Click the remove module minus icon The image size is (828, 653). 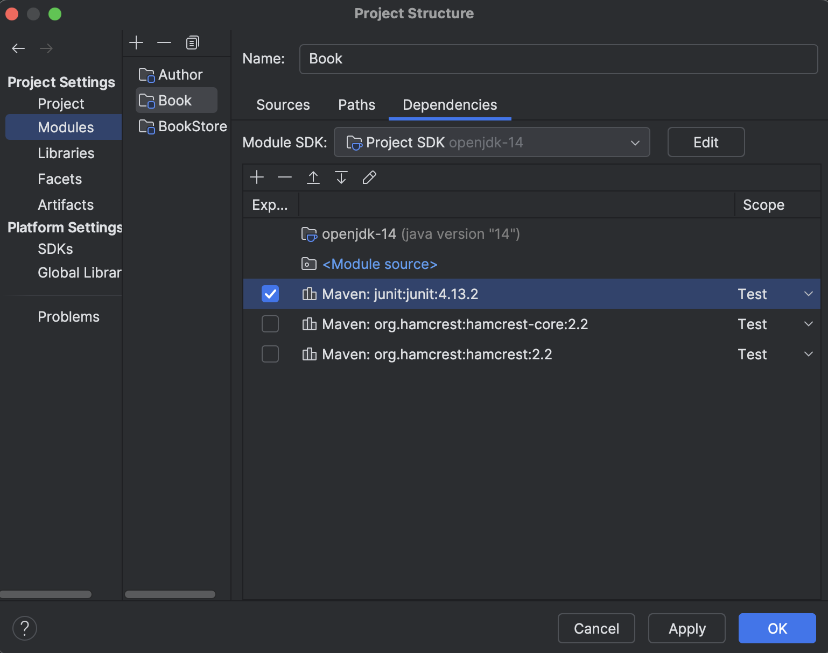pyautogui.click(x=164, y=42)
